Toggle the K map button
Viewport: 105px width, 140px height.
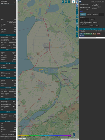(77, 17)
